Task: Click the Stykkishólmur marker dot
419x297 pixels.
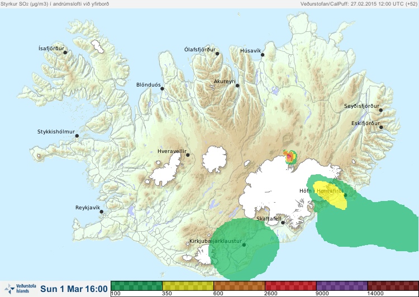Action: (x=77, y=136)
